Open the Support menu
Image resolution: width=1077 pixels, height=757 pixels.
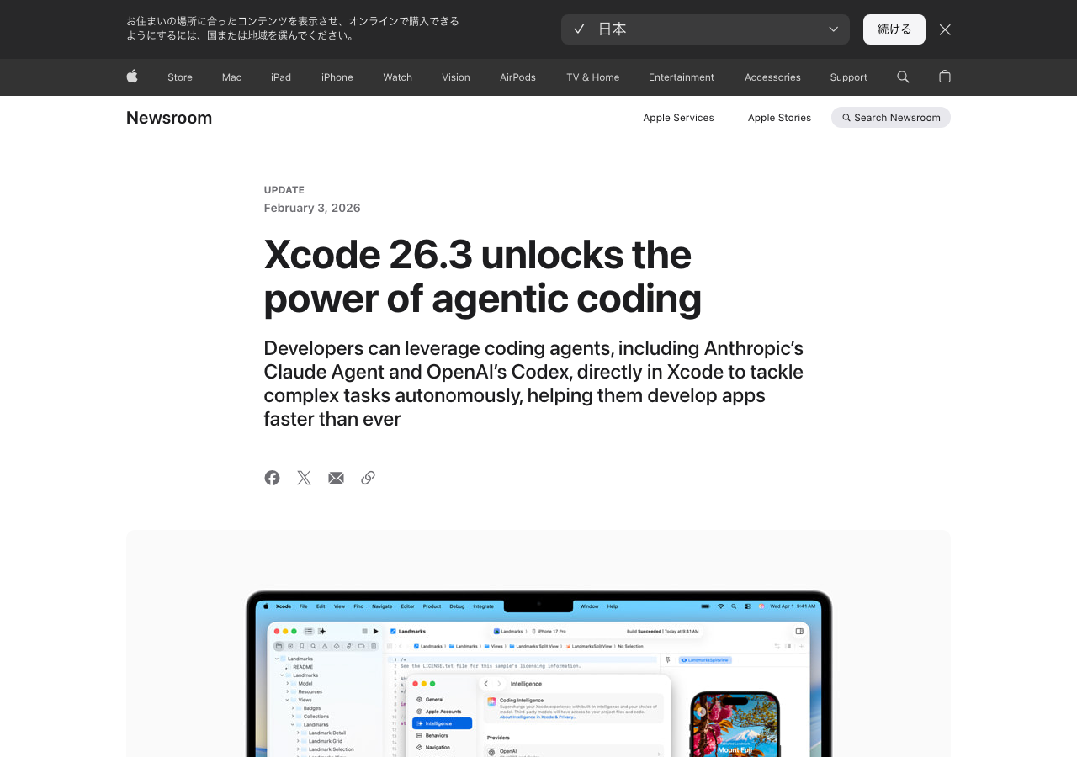[848, 77]
